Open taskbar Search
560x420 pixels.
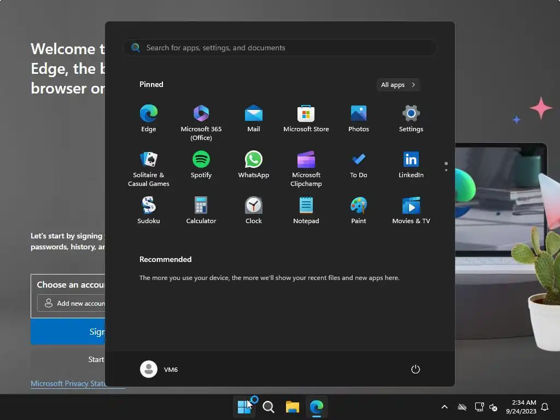268,407
